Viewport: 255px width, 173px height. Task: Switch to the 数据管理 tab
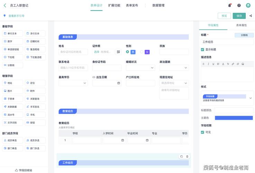point(158,6)
